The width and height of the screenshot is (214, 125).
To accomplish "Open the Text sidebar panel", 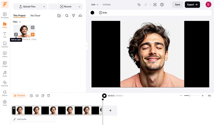I will [5, 35].
